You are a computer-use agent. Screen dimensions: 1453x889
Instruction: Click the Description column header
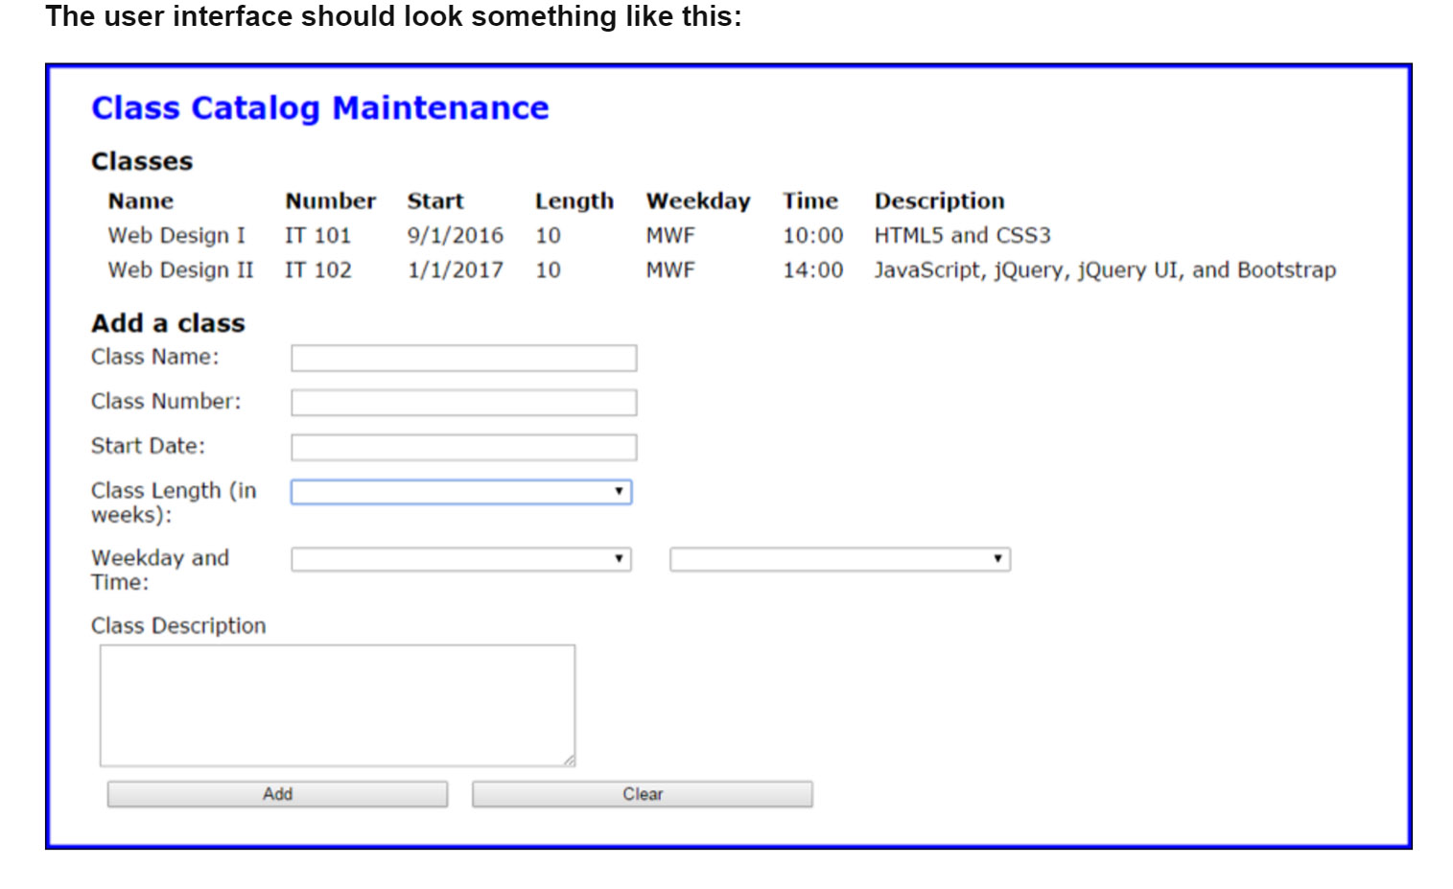939,201
